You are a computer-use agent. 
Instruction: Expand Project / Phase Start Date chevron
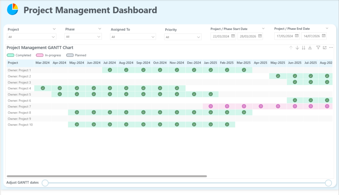[263, 28]
